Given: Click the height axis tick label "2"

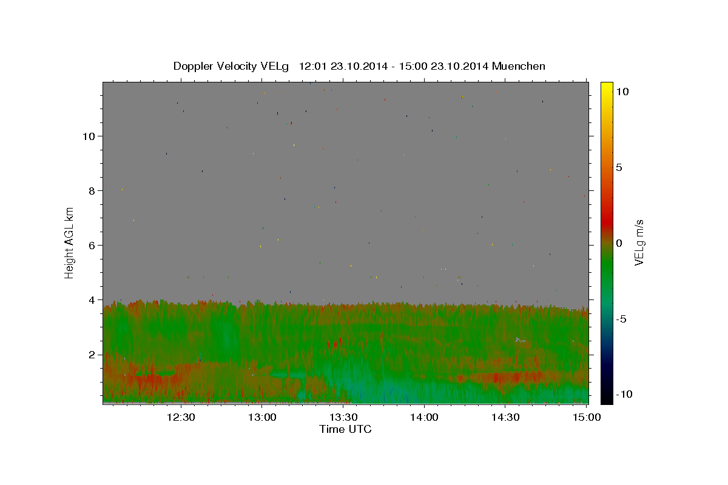Looking at the screenshot, I should point(92,354).
